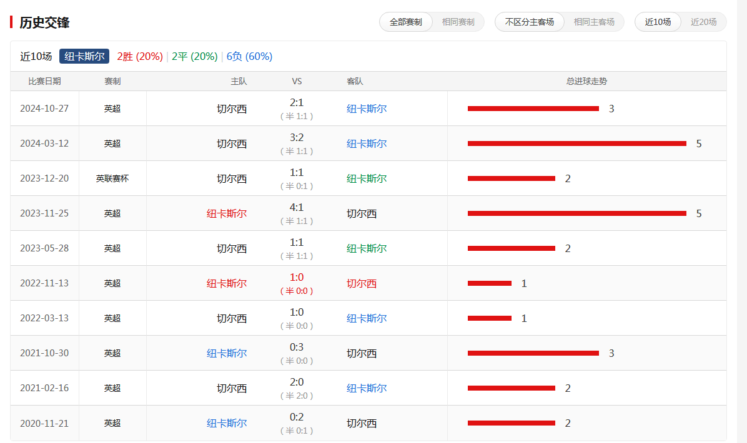
Task: Click the 2022-03-13 date cell
Action: tap(44, 318)
